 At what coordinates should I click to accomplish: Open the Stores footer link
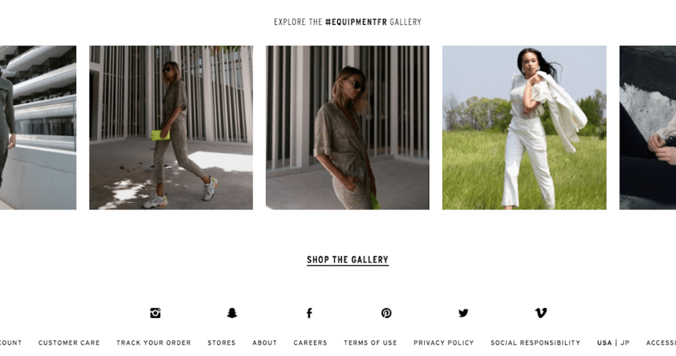click(x=221, y=342)
